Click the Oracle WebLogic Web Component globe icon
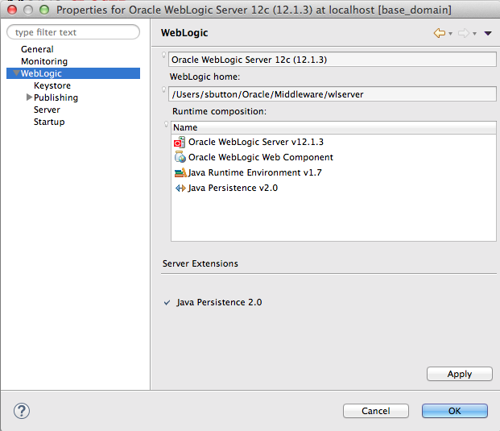500x431 pixels. [x=180, y=157]
